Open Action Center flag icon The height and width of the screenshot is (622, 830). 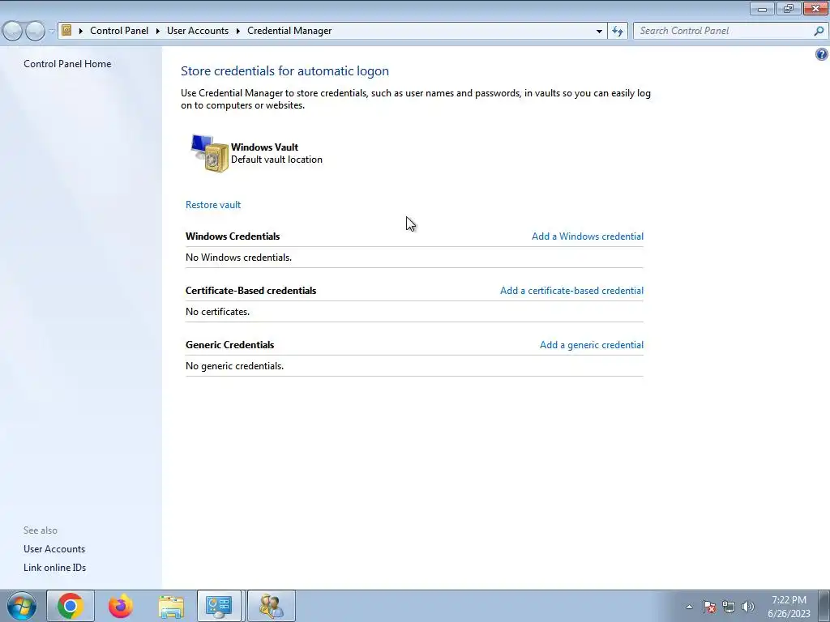709,607
